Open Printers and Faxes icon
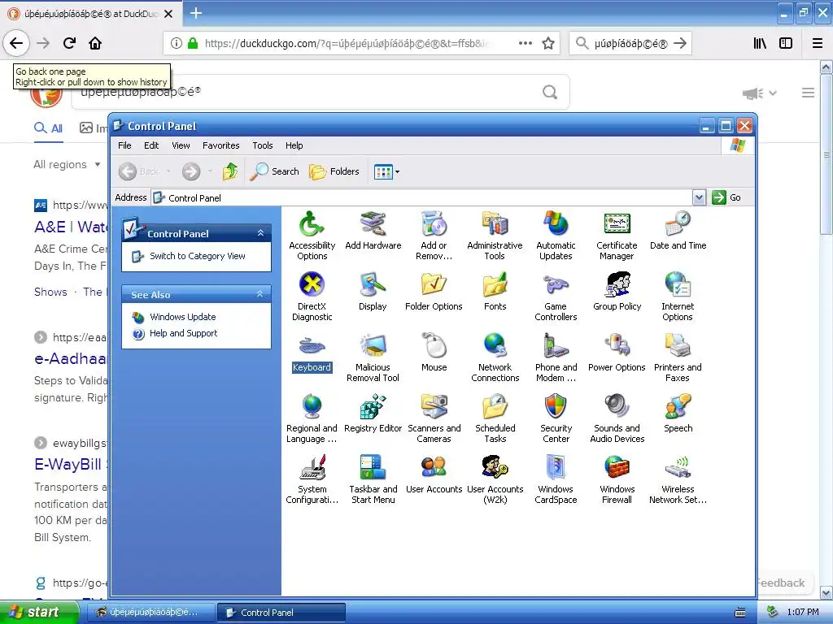Viewport: 833px width, 624px height. click(x=678, y=357)
